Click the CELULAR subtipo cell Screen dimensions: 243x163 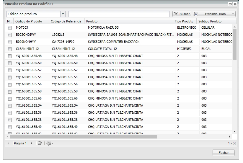[216, 27]
